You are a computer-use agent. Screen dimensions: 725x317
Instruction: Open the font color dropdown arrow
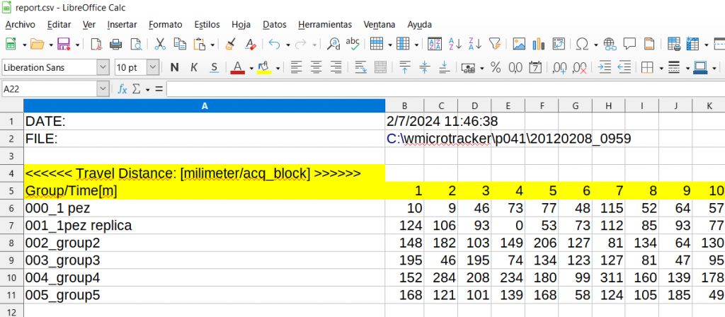point(251,68)
